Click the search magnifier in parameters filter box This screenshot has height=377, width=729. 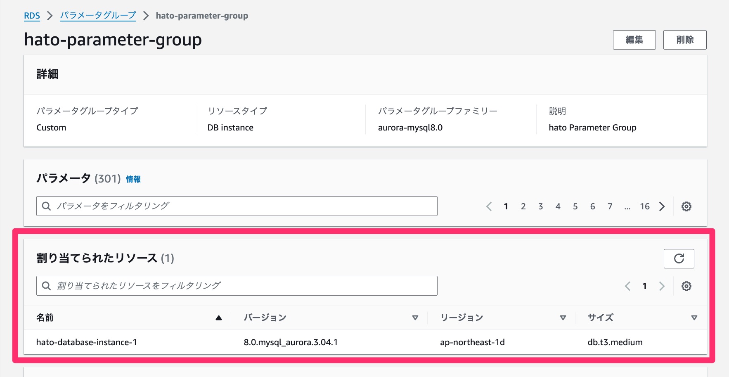46,206
